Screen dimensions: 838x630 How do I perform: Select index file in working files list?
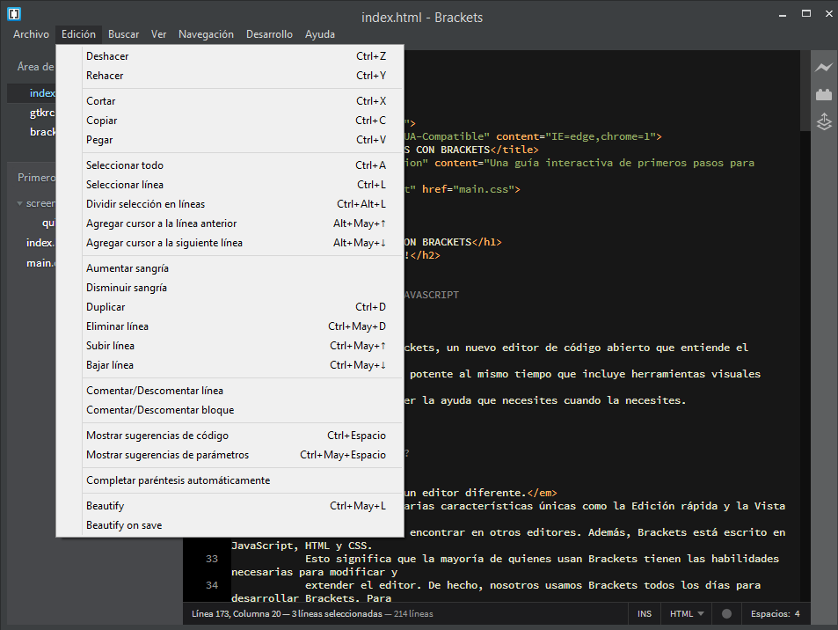(32, 93)
